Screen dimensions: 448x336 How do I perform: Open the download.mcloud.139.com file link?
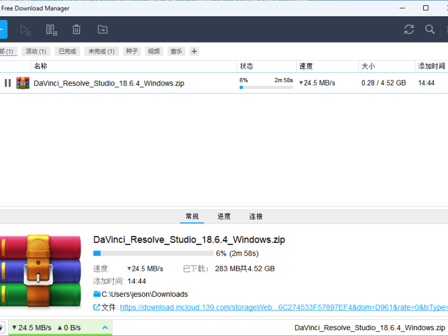(x=284, y=308)
